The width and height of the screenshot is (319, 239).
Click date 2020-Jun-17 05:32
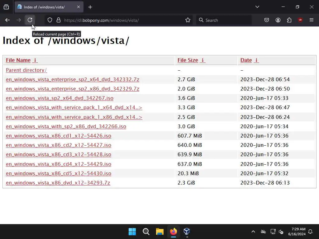(x=264, y=173)
